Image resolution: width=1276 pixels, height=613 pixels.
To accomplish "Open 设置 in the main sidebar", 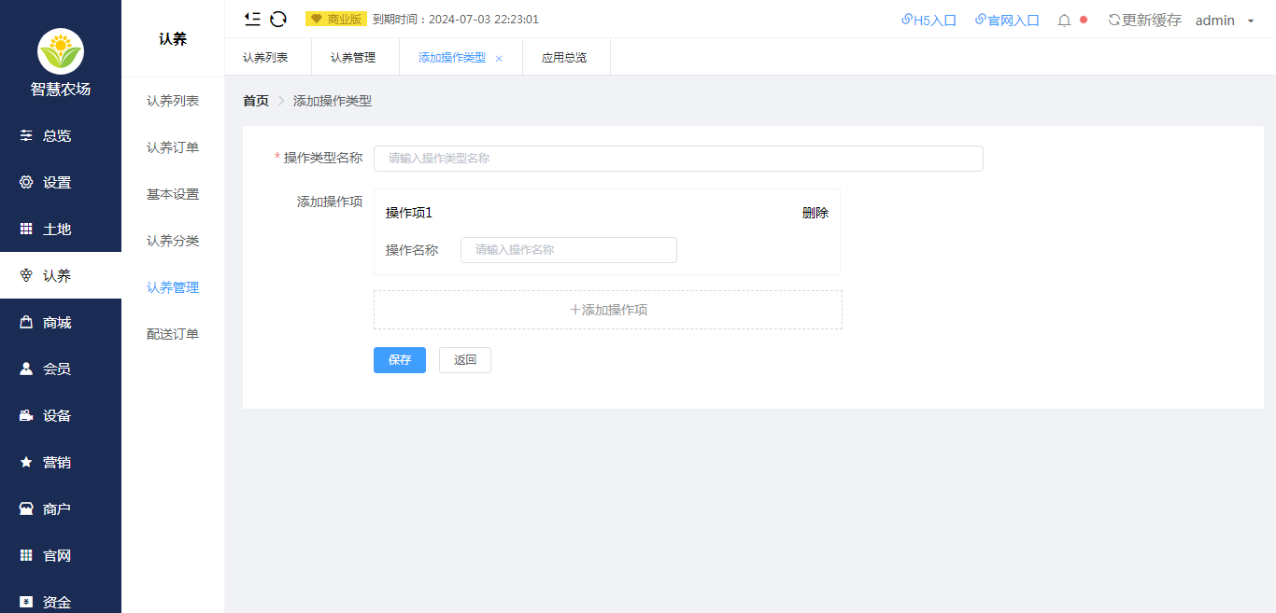I will (x=61, y=182).
